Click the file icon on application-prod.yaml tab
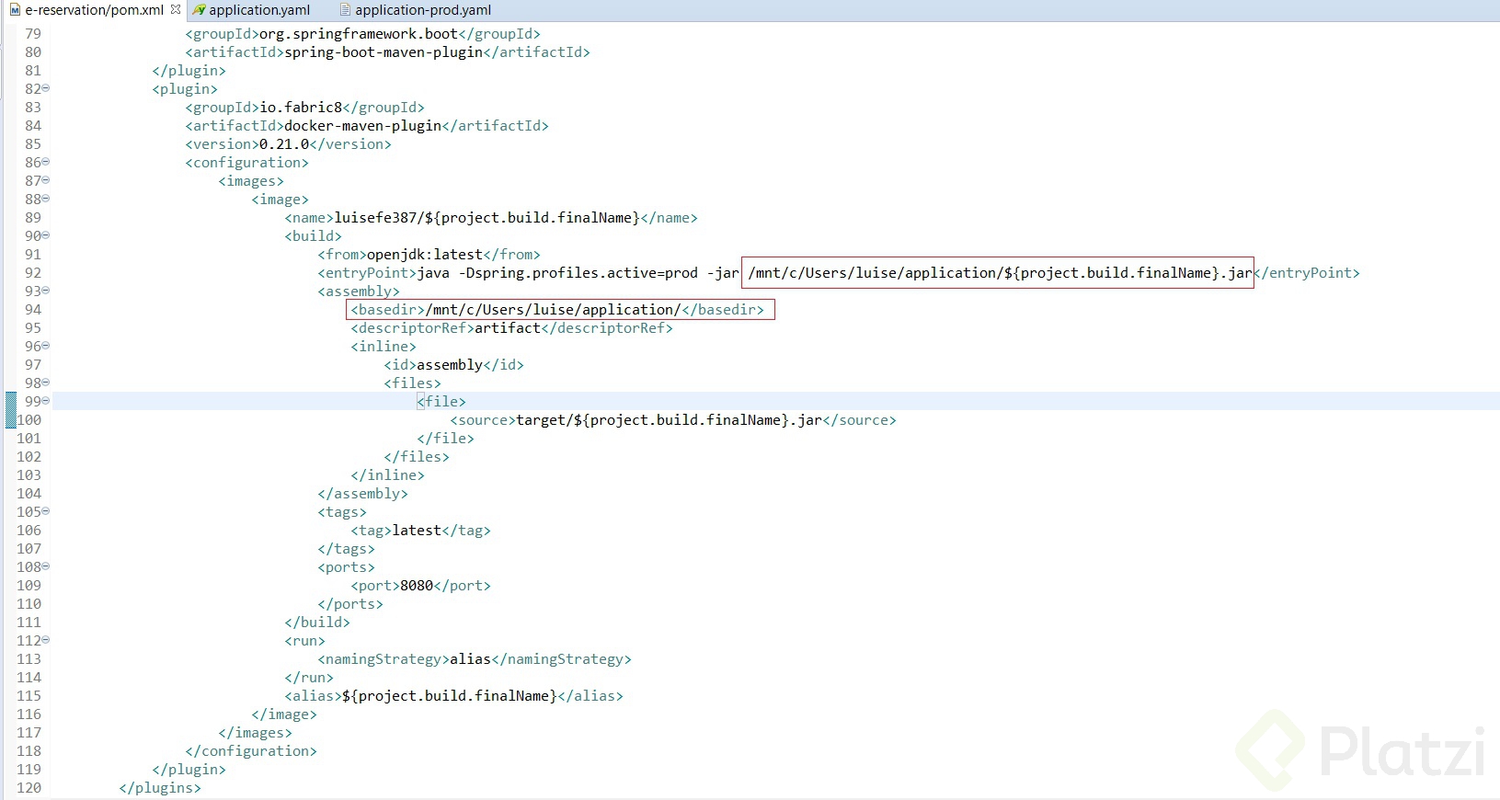The height and width of the screenshot is (800, 1500). pos(346,10)
